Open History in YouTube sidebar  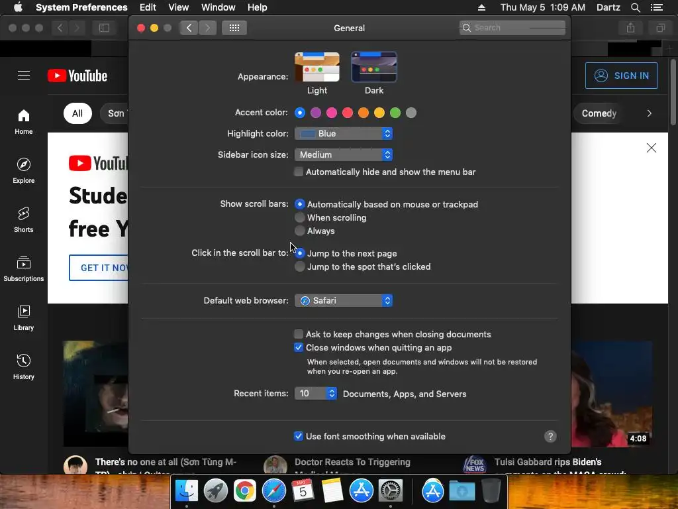23,367
